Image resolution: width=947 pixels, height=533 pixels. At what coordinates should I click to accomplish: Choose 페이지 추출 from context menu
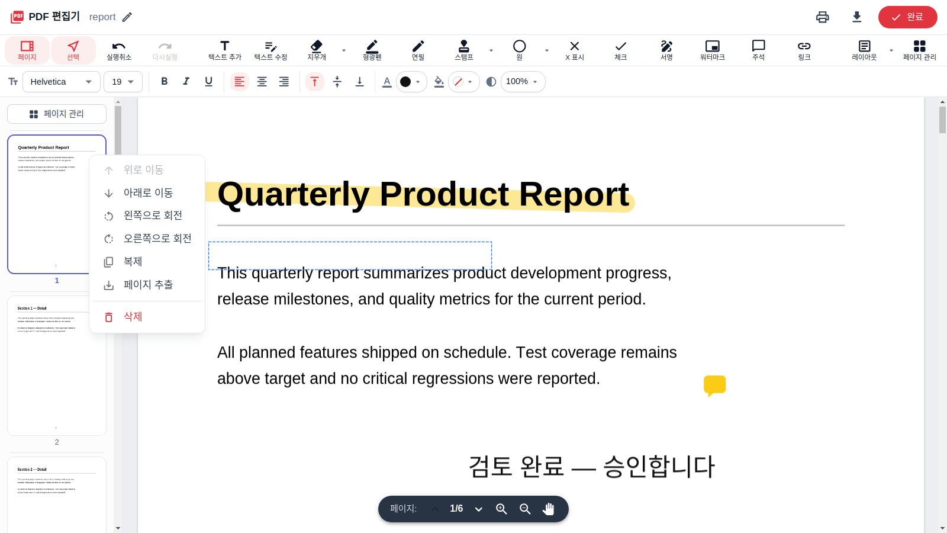(x=147, y=285)
